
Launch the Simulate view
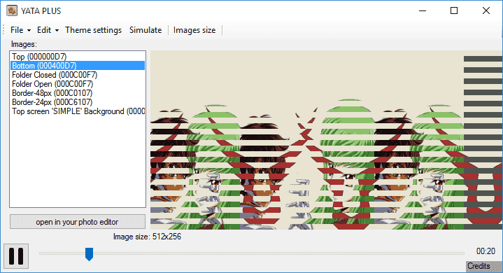[x=146, y=30]
